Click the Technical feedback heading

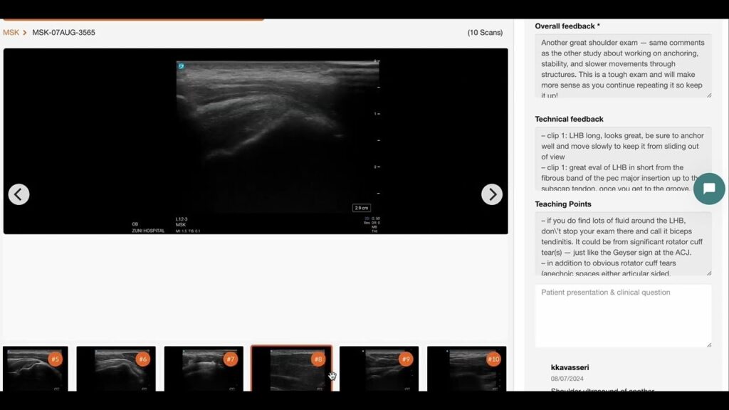pos(569,120)
